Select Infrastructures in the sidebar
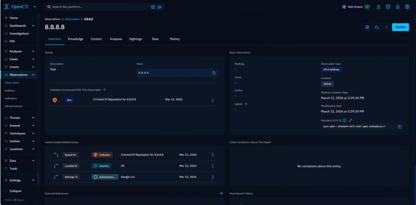This screenshot has height=205, width=416. point(14,106)
